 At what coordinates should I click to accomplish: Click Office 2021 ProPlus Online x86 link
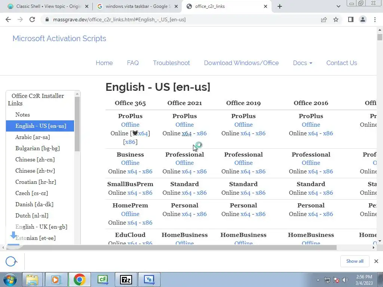pos(202,133)
